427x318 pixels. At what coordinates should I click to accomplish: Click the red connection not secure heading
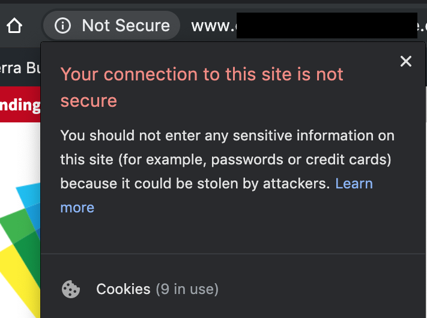[x=202, y=87]
